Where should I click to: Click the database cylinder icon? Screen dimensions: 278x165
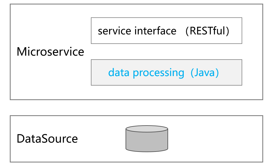coord(147,139)
